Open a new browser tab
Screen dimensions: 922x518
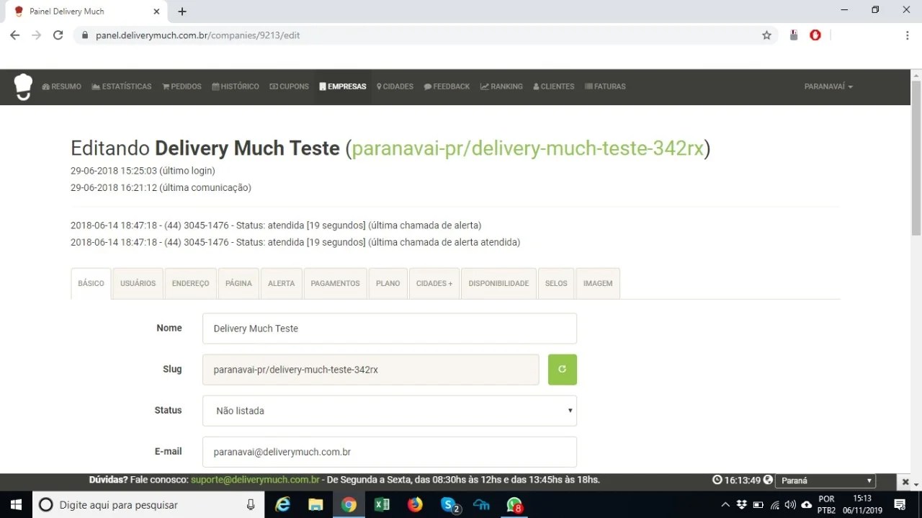(182, 12)
